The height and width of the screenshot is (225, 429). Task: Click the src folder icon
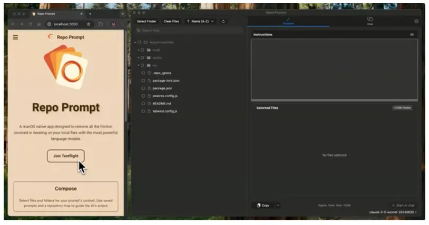(149, 65)
